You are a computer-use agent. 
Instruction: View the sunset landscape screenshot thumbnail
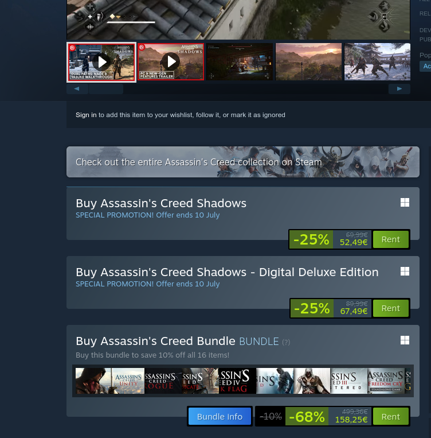[308, 62]
